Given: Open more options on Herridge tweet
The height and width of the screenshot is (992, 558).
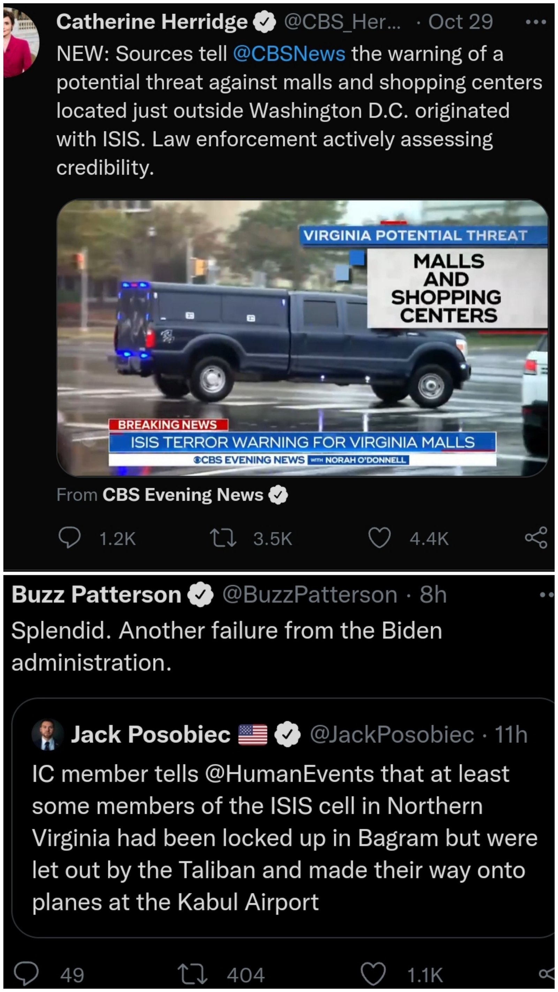Looking at the screenshot, I should 536,22.
